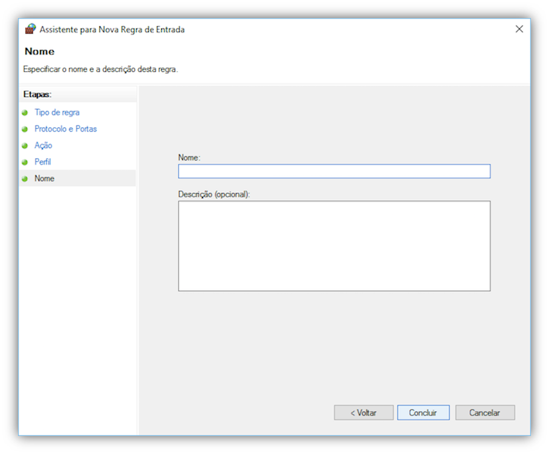Viewport: 549px width, 454px height.
Task: Open the Protocolo e Portas step
Action: 65,129
